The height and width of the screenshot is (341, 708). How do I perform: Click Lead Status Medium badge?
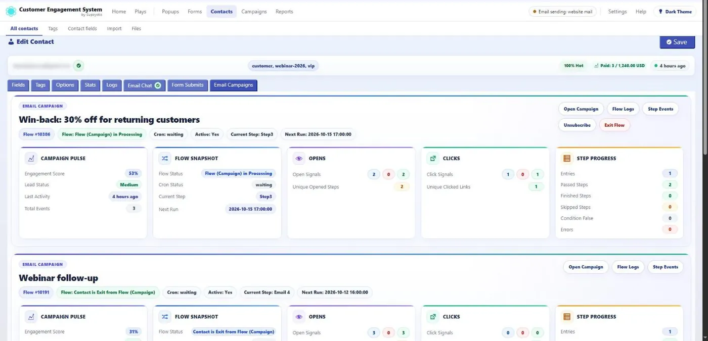pyautogui.click(x=129, y=185)
